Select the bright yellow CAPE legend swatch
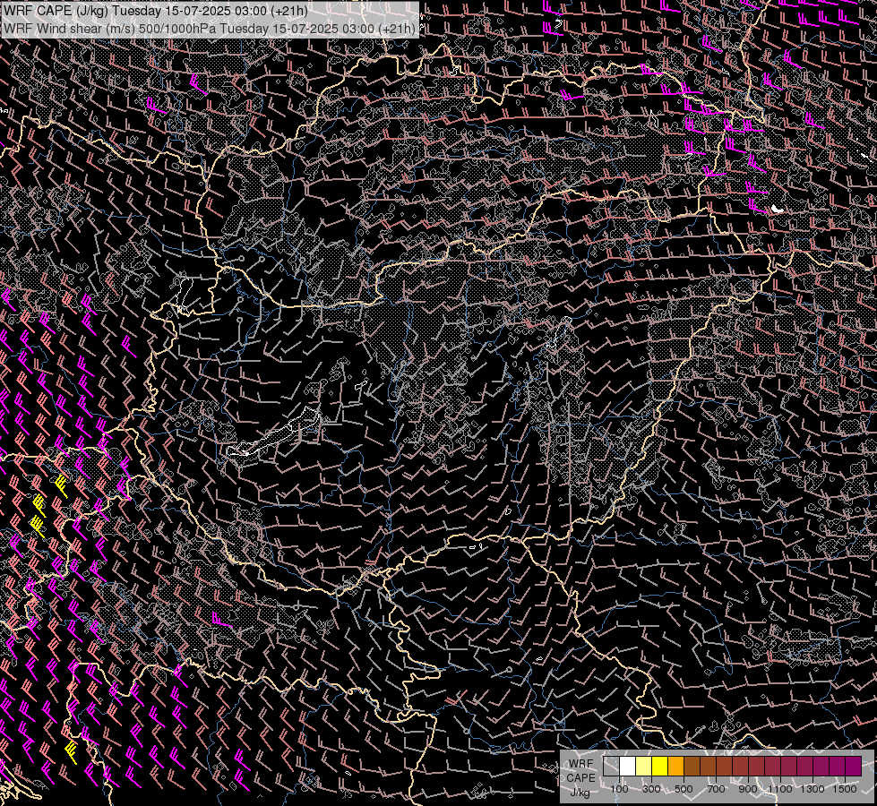 click(x=659, y=766)
